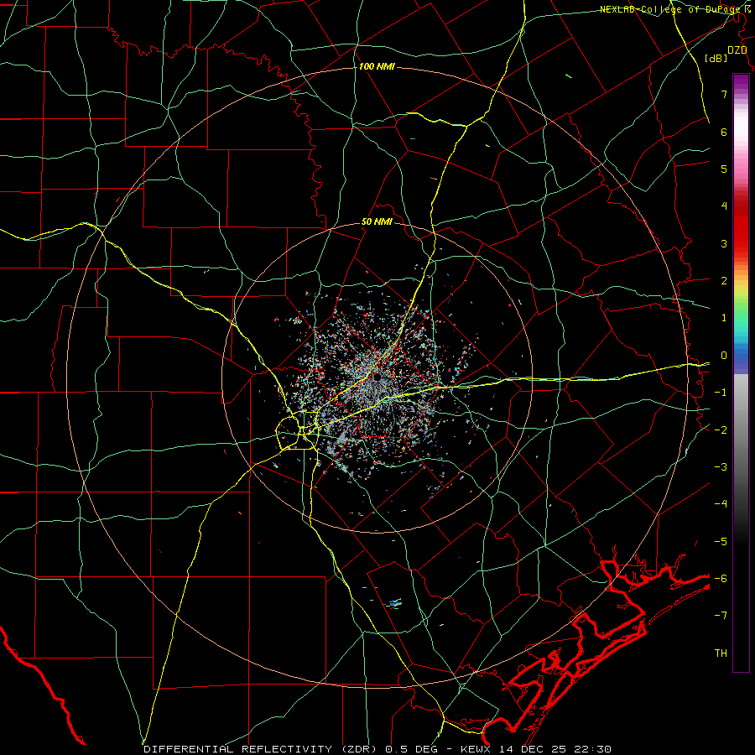
Task: Click the "-6" value on the scale
Action: [721, 579]
